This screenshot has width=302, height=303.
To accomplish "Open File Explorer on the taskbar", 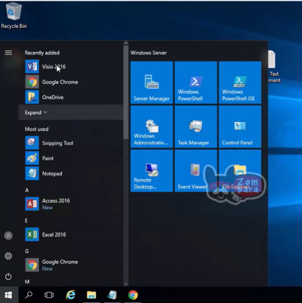I will click(x=91, y=295).
